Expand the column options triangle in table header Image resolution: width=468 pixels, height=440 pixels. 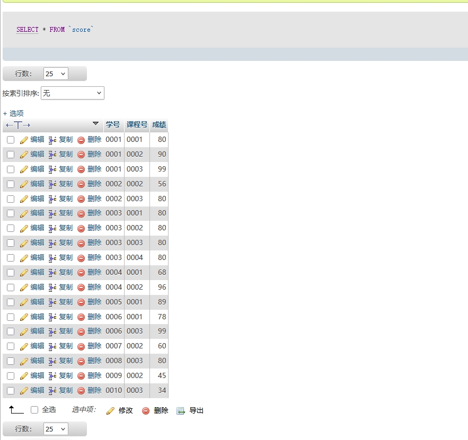pyautogui.click(x=95, y=124)
